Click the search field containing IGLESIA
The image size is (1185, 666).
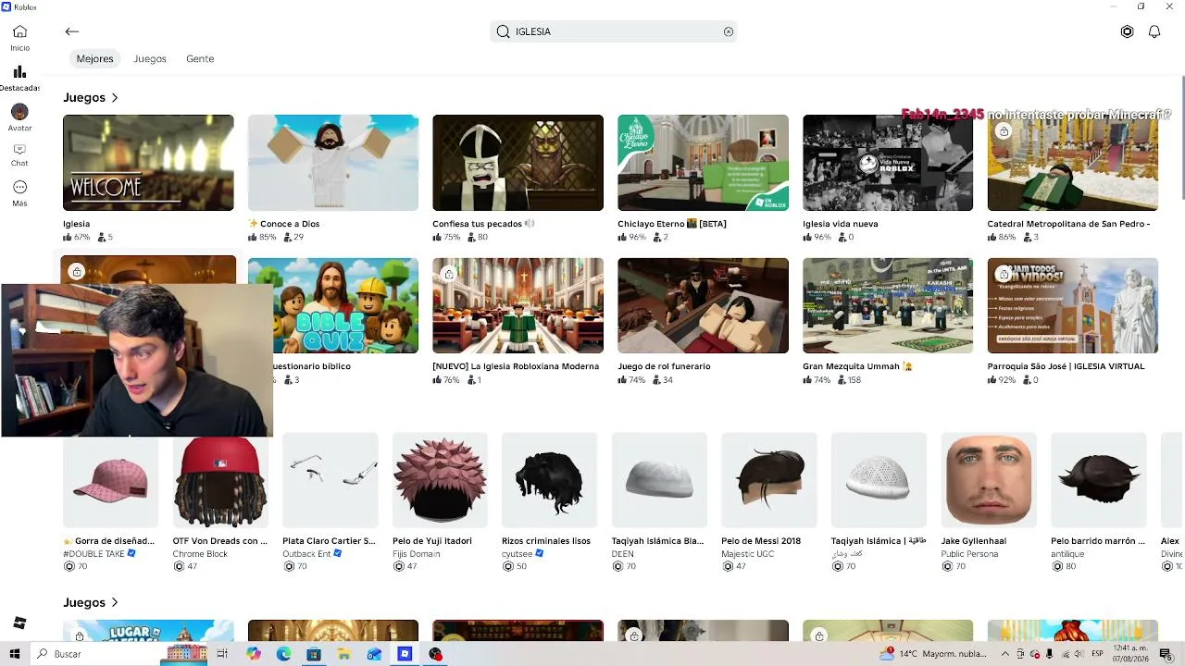pyautogui.click(x=614, y=31)
